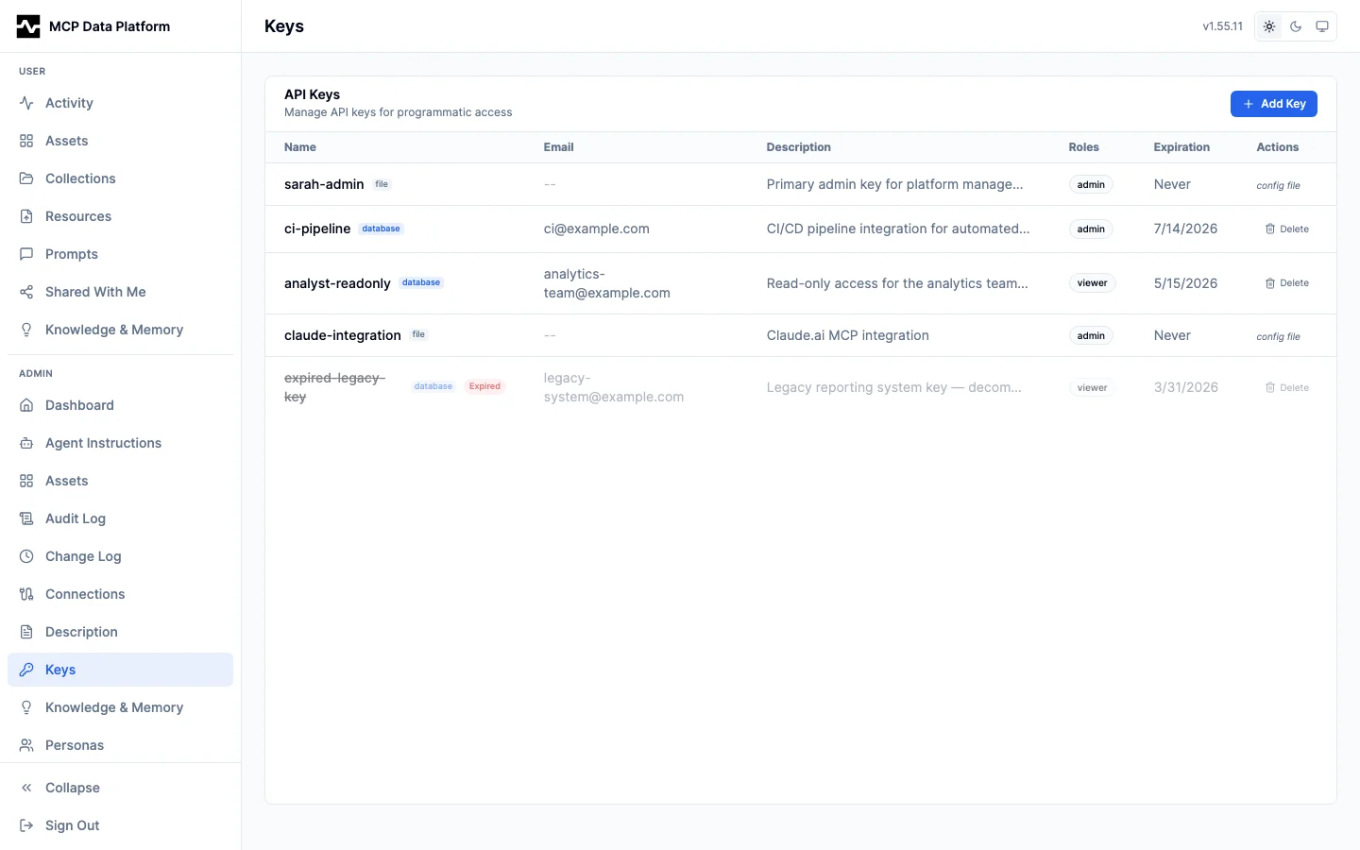
Task: Select the sarah-admin key row name
Action: coord(324,184)
